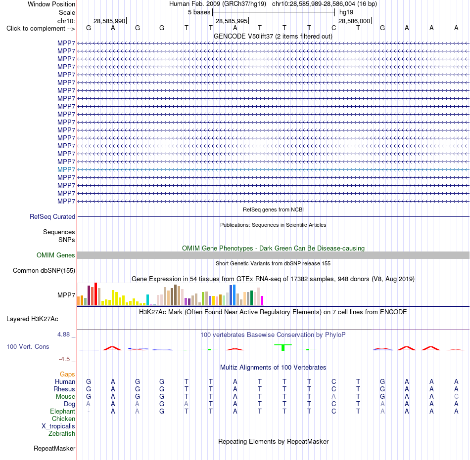Open the OMIM Genes track label

pyautogui.click(x=55, y=255)
